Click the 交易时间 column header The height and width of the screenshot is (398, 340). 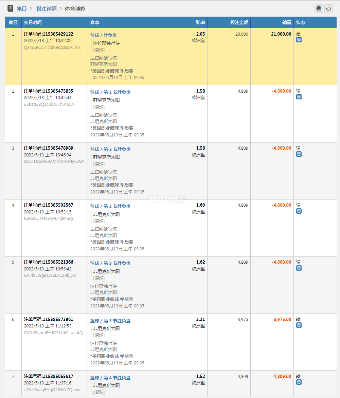pos(33,22)
